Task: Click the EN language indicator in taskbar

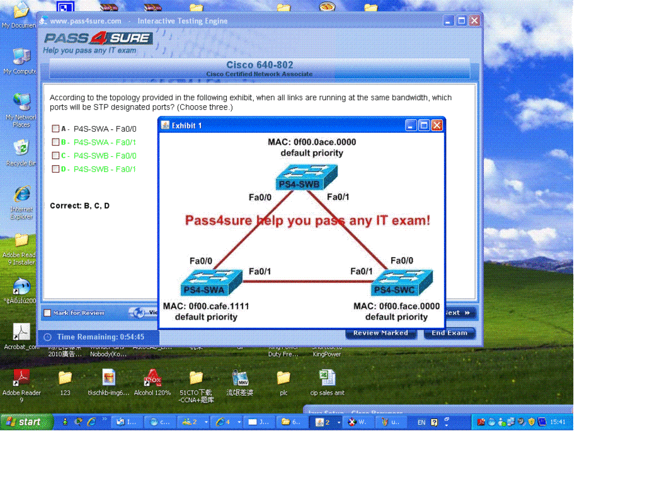Action: point(421,423)
